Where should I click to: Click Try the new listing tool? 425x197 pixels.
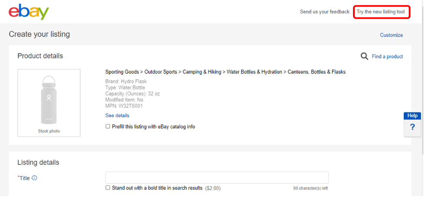(381, 12)
